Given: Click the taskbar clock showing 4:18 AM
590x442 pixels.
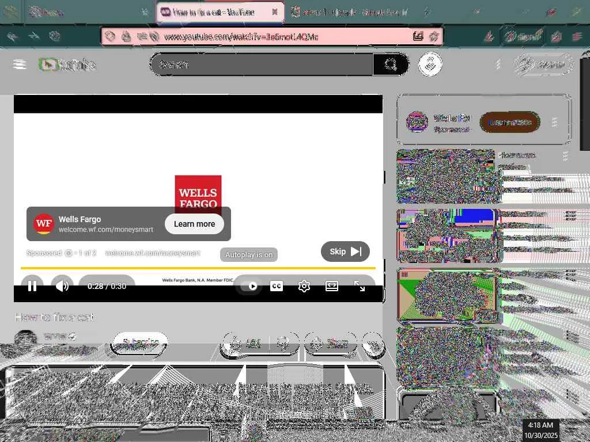Looking at the screenshot, I should pos(540,430).
